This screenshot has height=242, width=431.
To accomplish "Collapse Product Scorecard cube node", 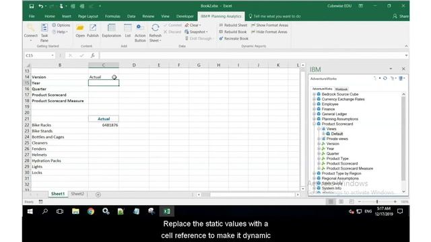I will tap(314, 124).
